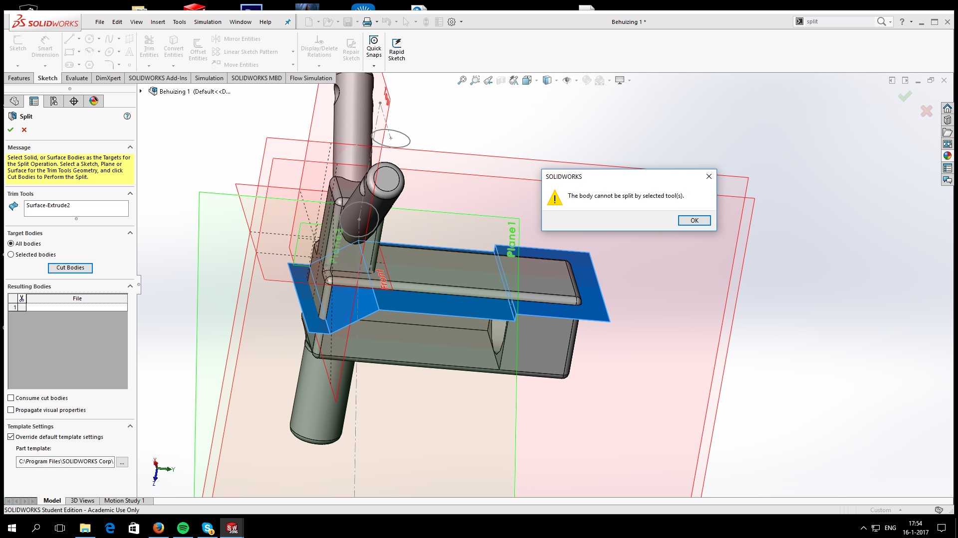Click the green checkmark to accept Split
958x538 pixels.
click(x=10, y=130)
